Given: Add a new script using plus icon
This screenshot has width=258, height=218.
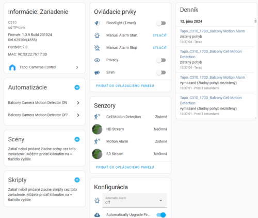Looking at the screenshot, I should click(77, 180).
